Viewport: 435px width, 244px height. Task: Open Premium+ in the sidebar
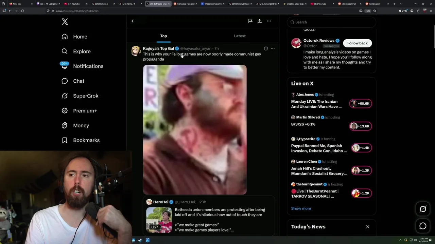[x=79, y=111]
